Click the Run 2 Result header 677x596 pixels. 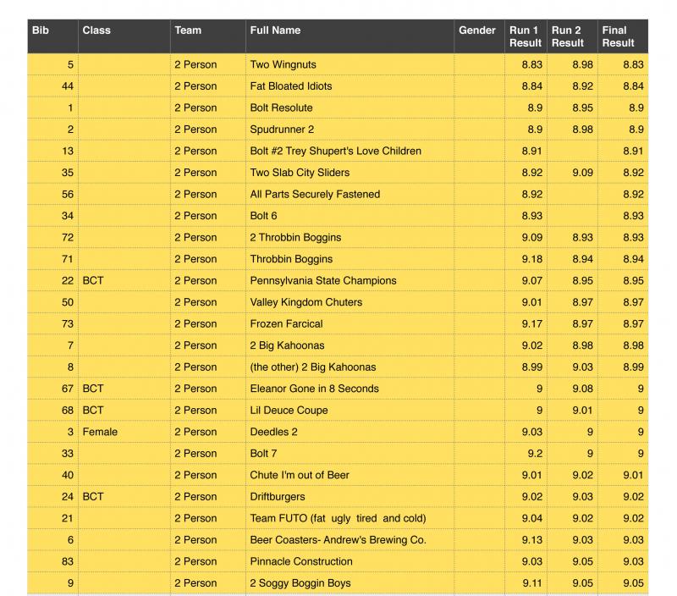573,36
